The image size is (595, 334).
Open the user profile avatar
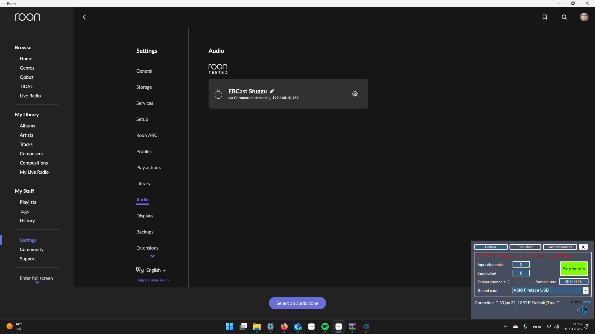tap(584, 17)
